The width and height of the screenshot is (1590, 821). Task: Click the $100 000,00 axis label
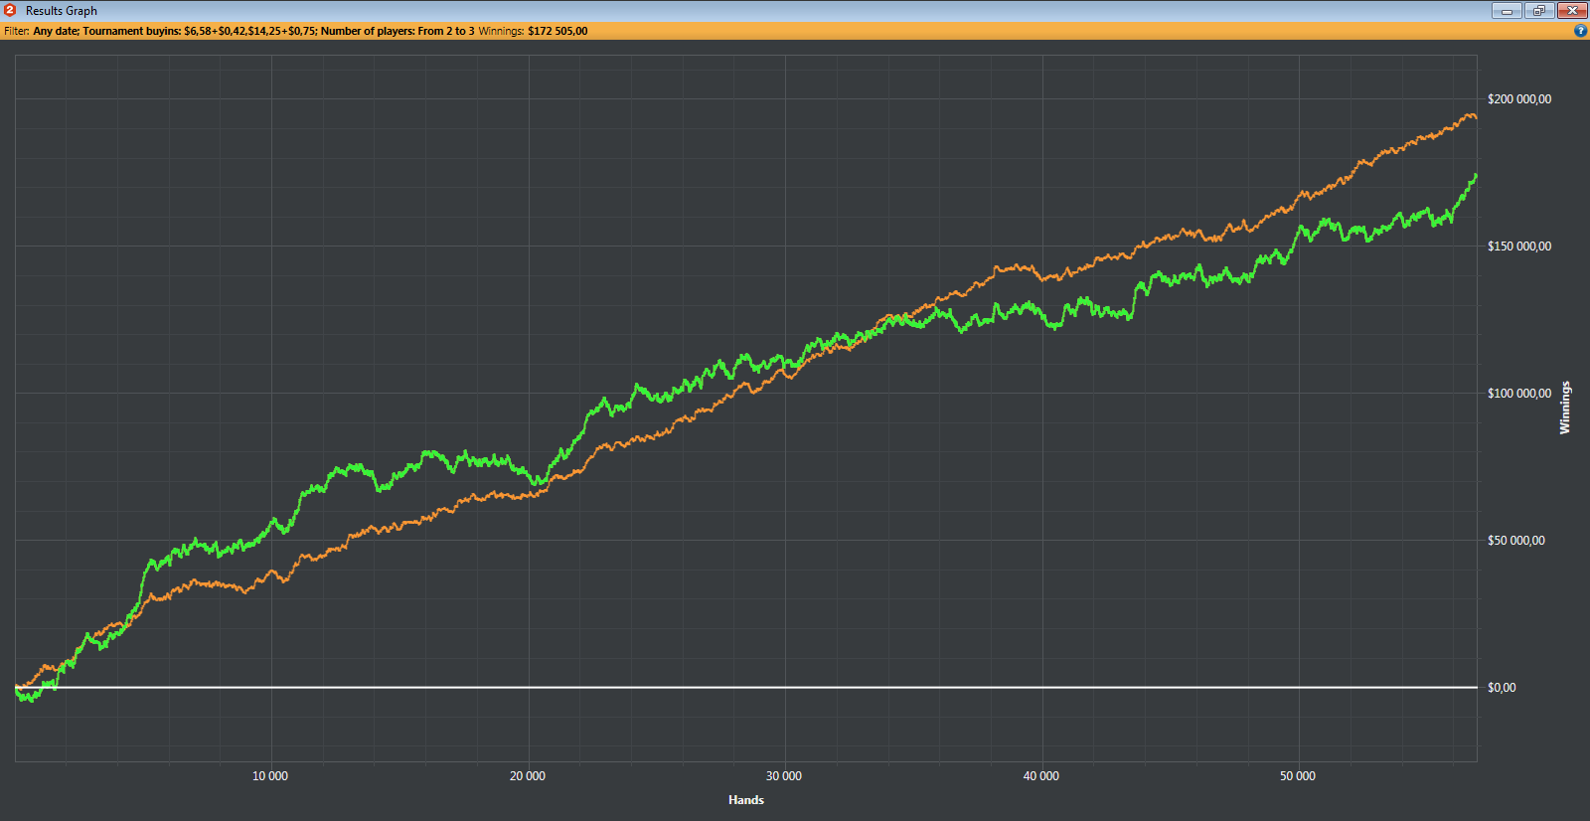1518,394
